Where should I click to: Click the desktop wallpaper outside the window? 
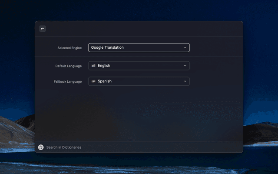pos(261,87)
